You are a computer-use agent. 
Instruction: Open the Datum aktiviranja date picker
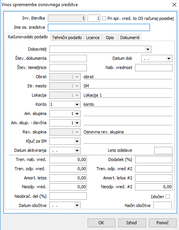tap(77, 151)
